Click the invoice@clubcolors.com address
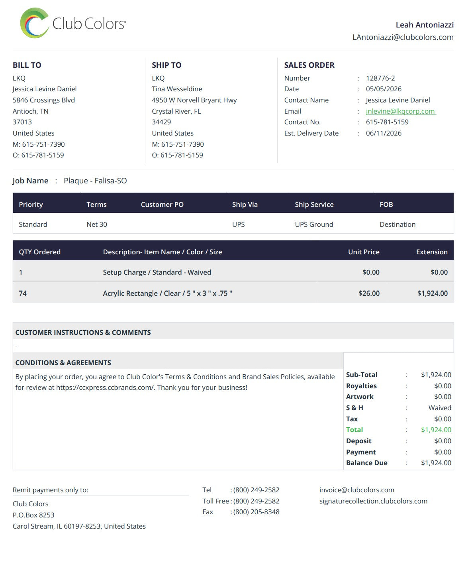The width and height of the screenshot is (468, 580). (356, 490)
